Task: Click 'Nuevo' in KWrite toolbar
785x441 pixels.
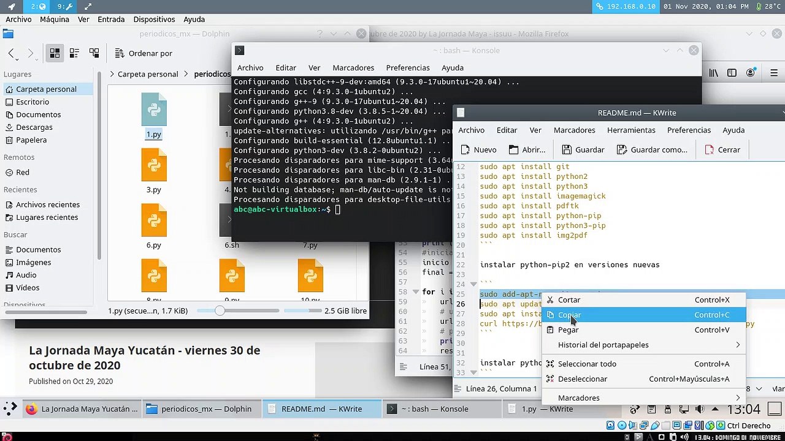Action: click(478, 149)
